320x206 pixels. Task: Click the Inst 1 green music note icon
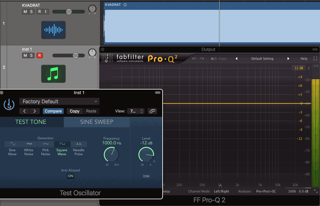tap(54, 74)
